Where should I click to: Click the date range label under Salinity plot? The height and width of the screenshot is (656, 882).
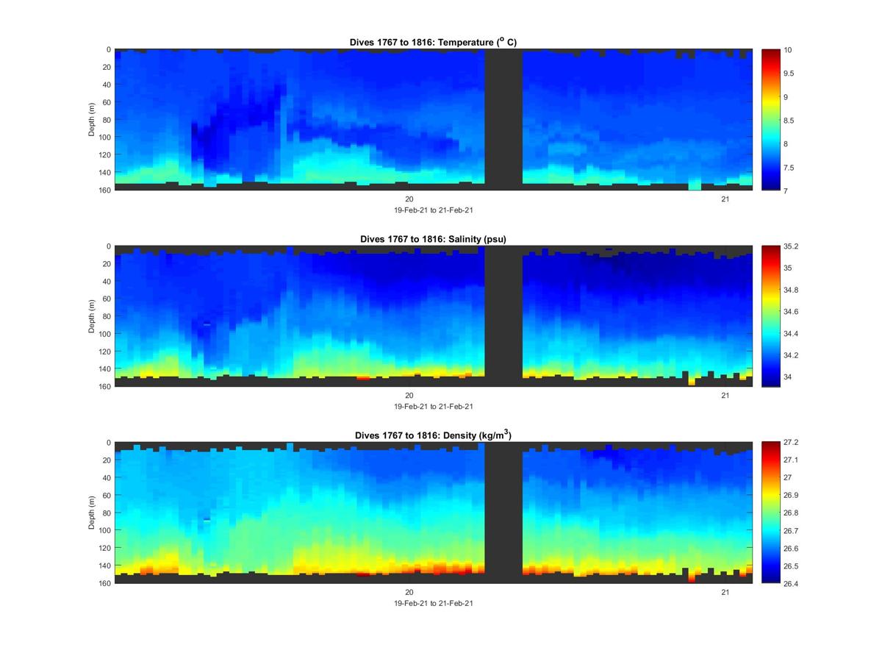[x=434, y=406]
